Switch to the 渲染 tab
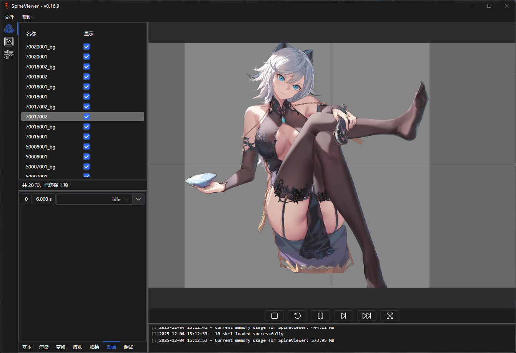 pos(44,347)
